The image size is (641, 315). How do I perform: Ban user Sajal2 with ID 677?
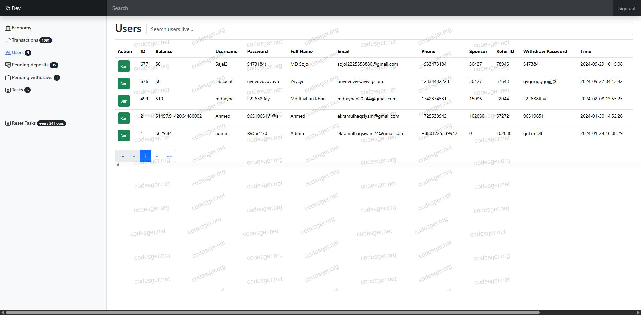click(x=124, y=66)
